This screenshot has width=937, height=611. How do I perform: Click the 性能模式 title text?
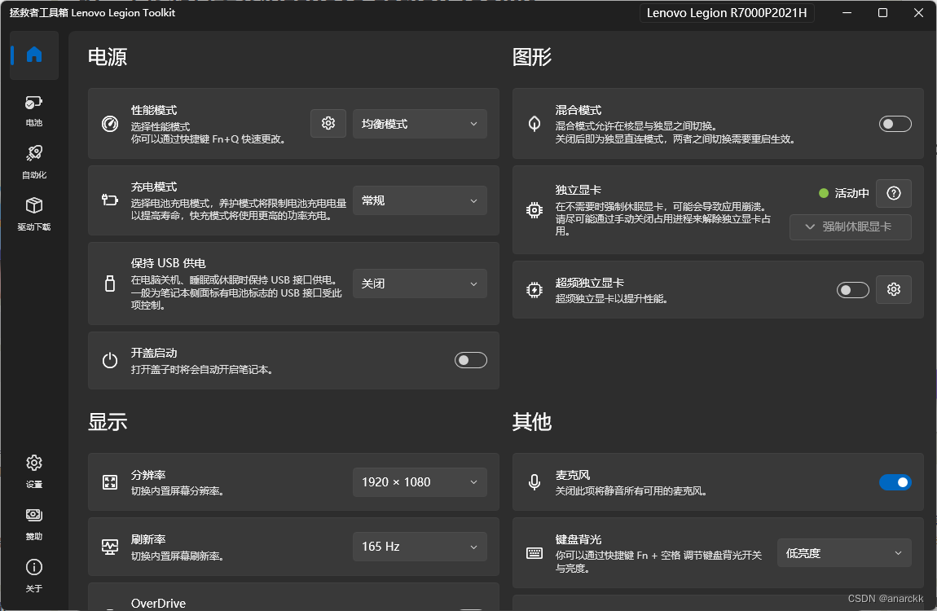(154, 110)
